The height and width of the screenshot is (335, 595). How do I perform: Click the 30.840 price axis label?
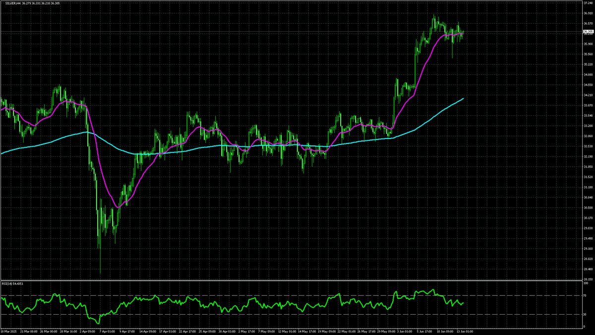point(588,198)
